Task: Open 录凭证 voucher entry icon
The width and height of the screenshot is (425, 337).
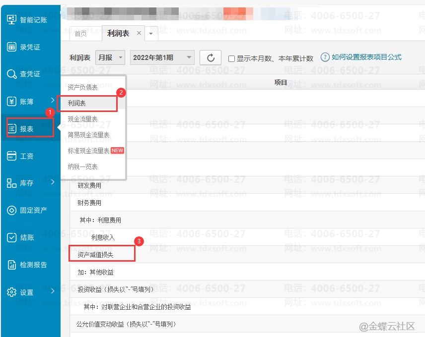Action: pos(12,47)
